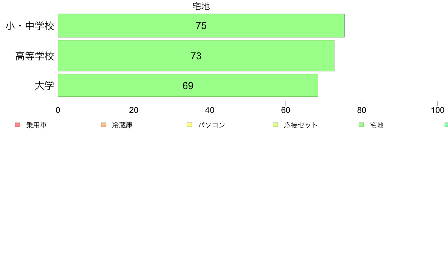The image size is (448, 278).
Task: Click the 高等学校 bar showing 73
Action: [x=196, y=56]
